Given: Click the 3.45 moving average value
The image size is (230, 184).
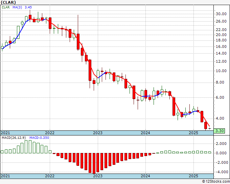Looking at the screenshot, I should pos(28,7).
